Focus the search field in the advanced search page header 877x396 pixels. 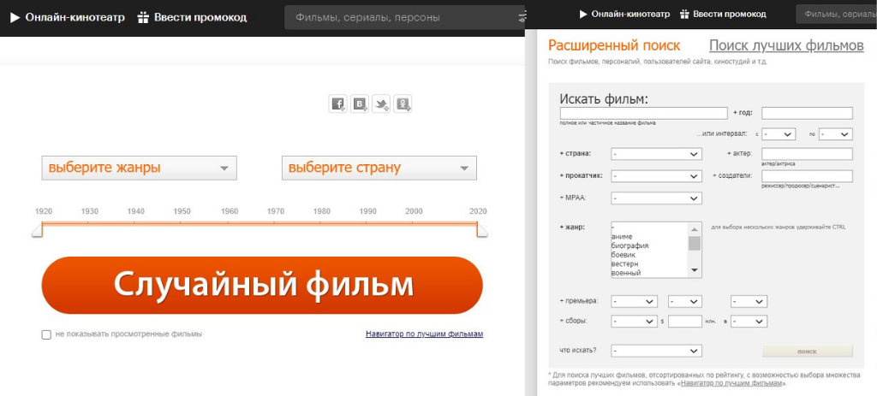pos(836,15)
